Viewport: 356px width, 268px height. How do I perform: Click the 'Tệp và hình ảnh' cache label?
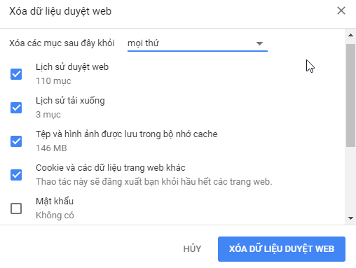[x=127, y=134]
